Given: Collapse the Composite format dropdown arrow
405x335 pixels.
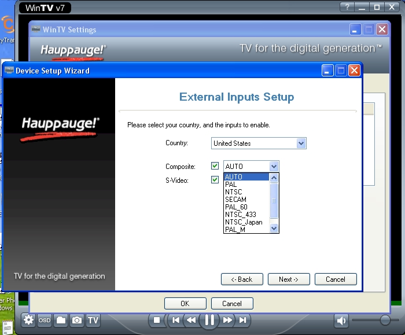Looking at the screenshot, I should pyautogui.click(x=274, y=166).
